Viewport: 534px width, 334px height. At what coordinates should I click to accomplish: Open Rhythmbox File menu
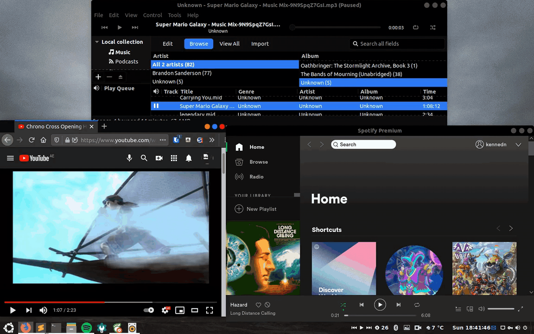point(98,15)
